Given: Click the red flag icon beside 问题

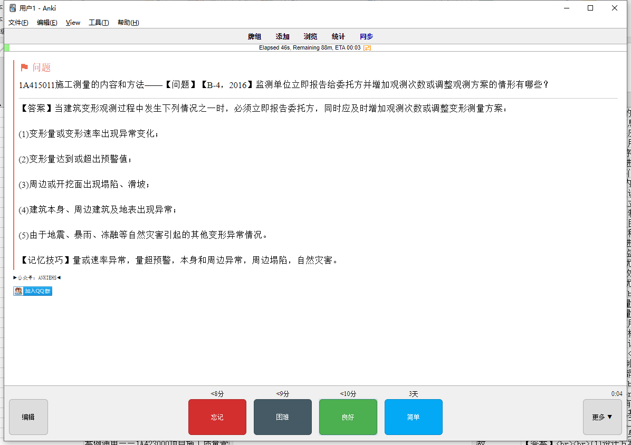Looking at the screenshot, I should coord(24,67).
